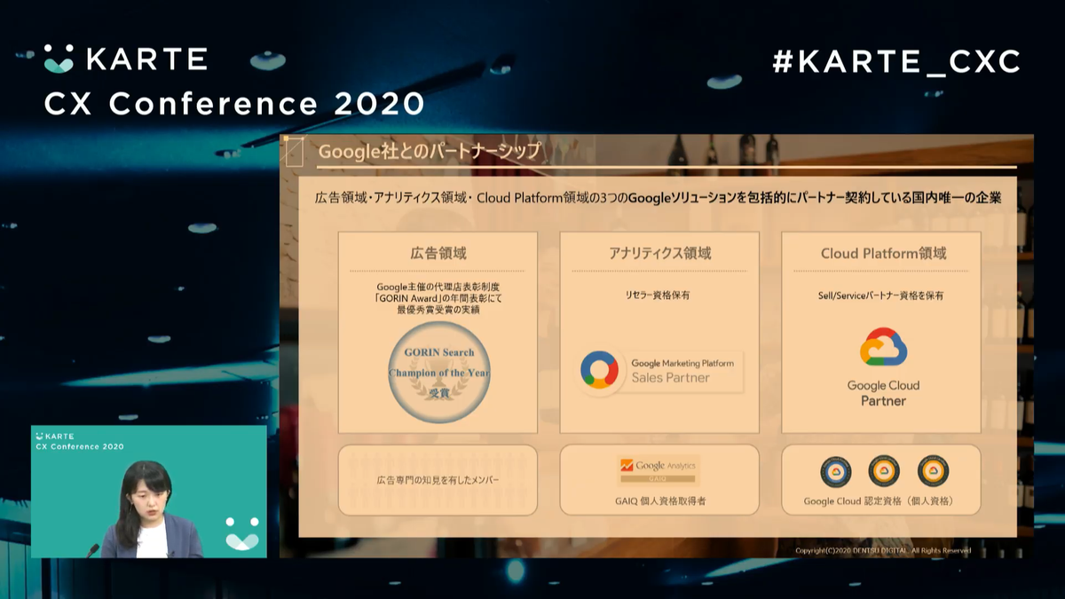This screenshot has width=1065, height=599.
Task: Click the white smile logo inside the webcam thumbnail
Action: [242, 533]
